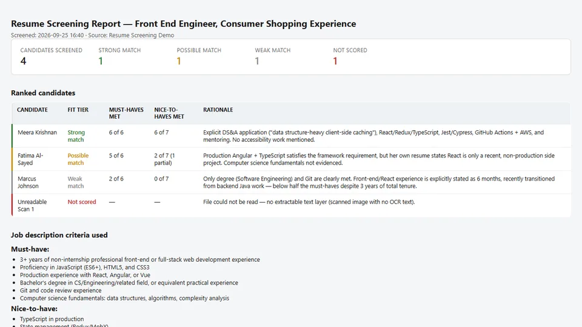Click Marcus Johnson's '2 of 6' must-haves cell

click(116, 179)
